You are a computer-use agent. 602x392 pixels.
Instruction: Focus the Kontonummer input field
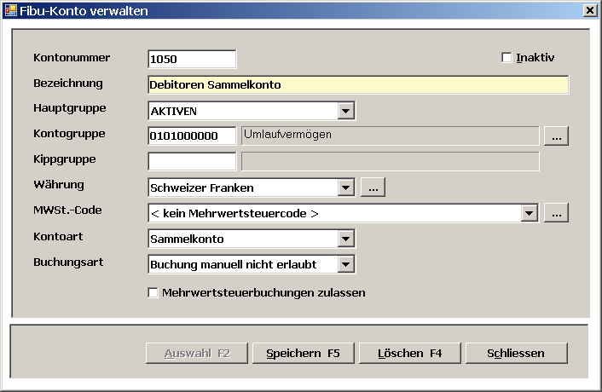tap(192, 59)
